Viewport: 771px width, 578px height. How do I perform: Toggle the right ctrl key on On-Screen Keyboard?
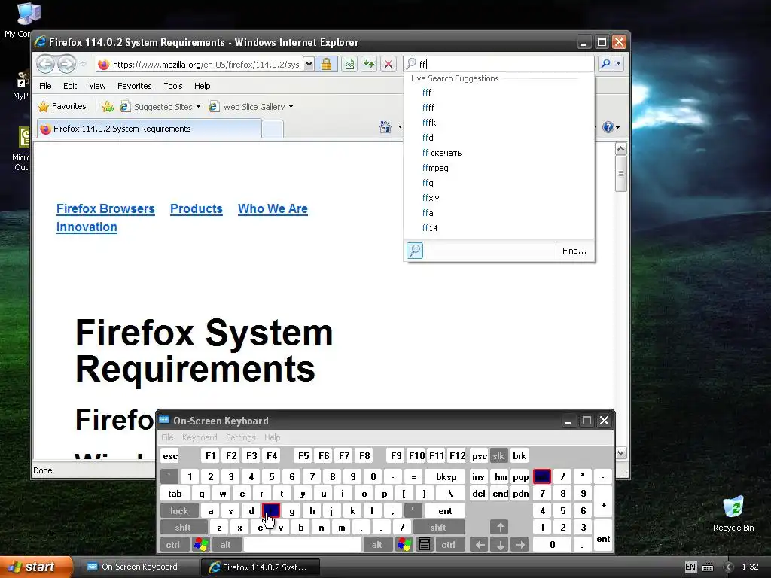click(x=448, y=545)
